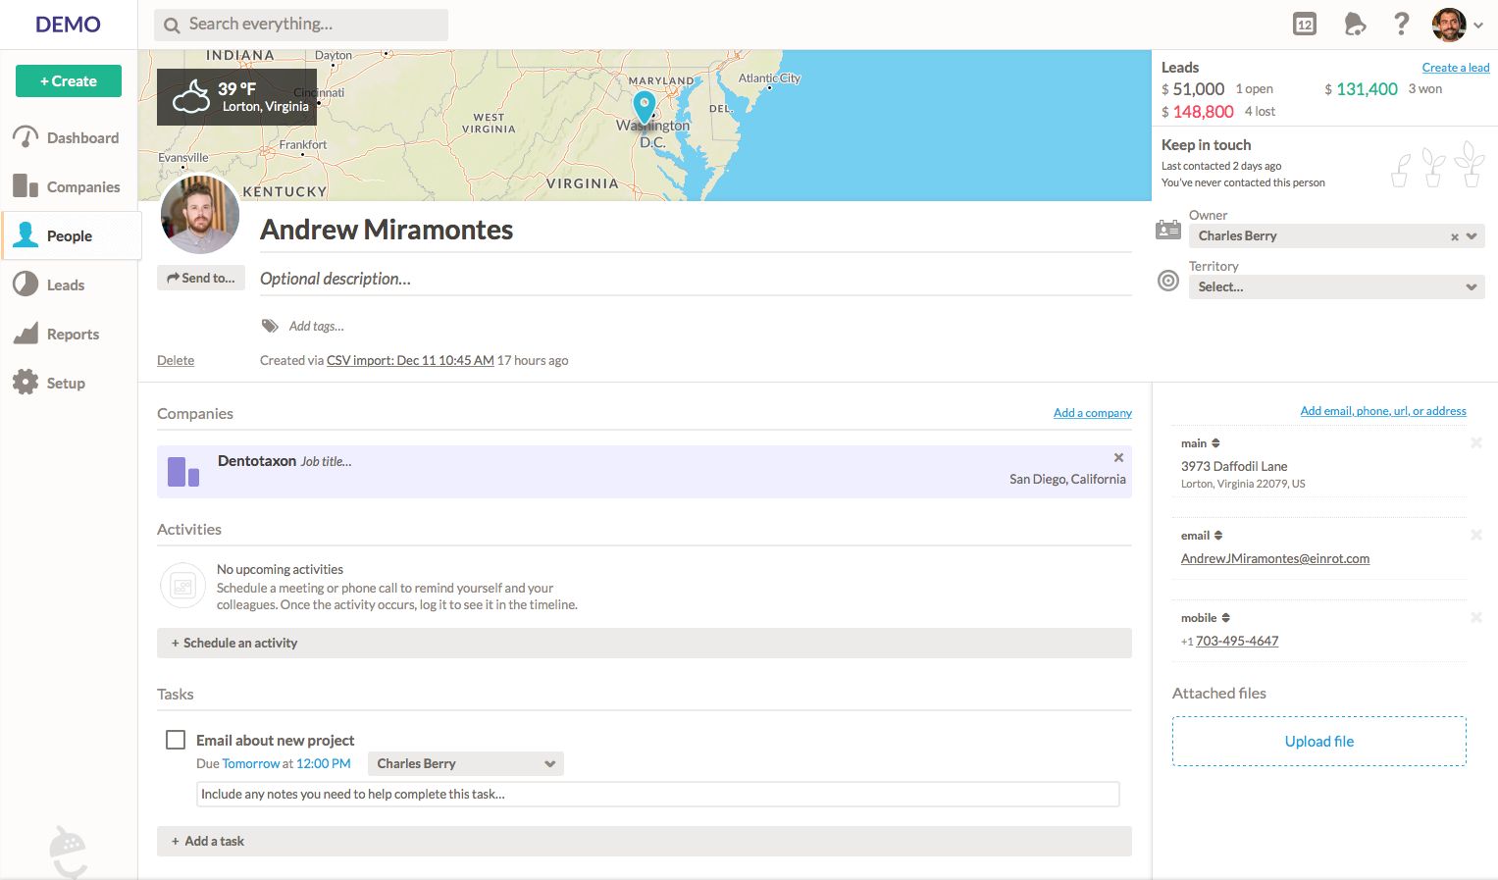Click the map pin over Washington D.C.
Image resolution: width=1498 pixels, height=880 pixels.
644,106
